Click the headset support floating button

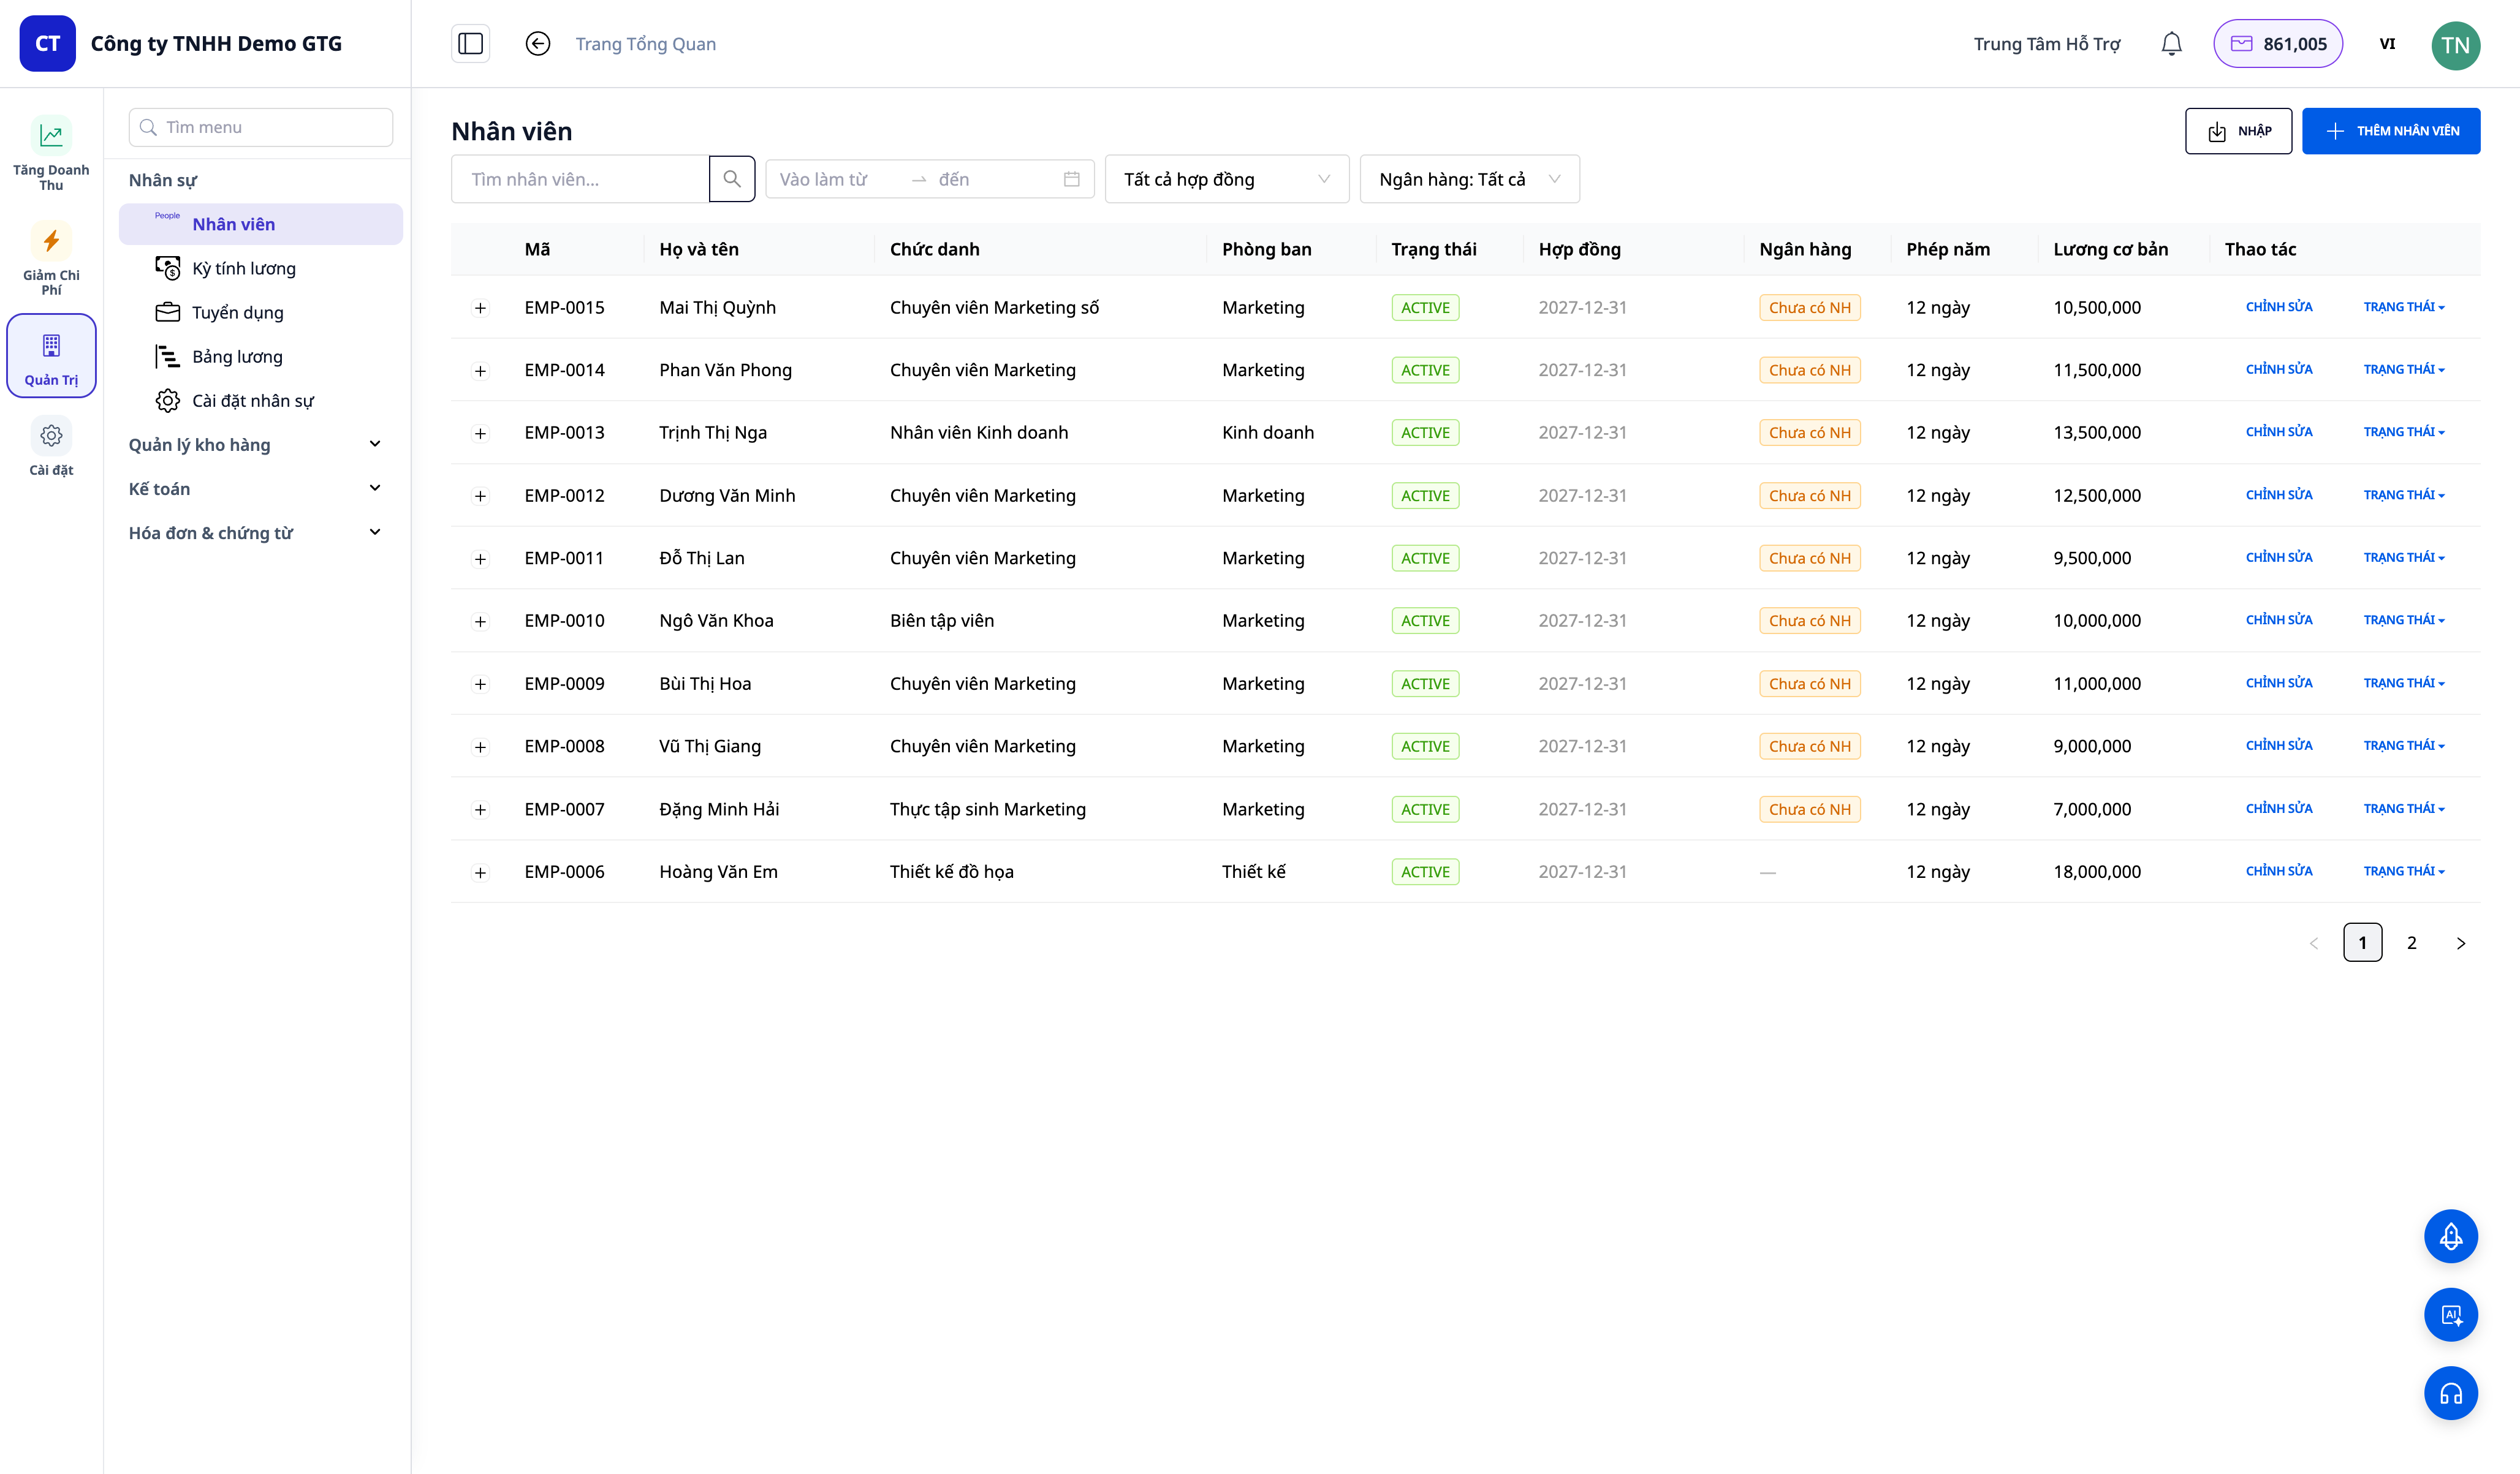pyautogui.click(x=2450, y=1393)
